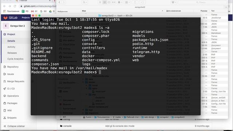Sort Finder list by Тип column

pos(213,11)
